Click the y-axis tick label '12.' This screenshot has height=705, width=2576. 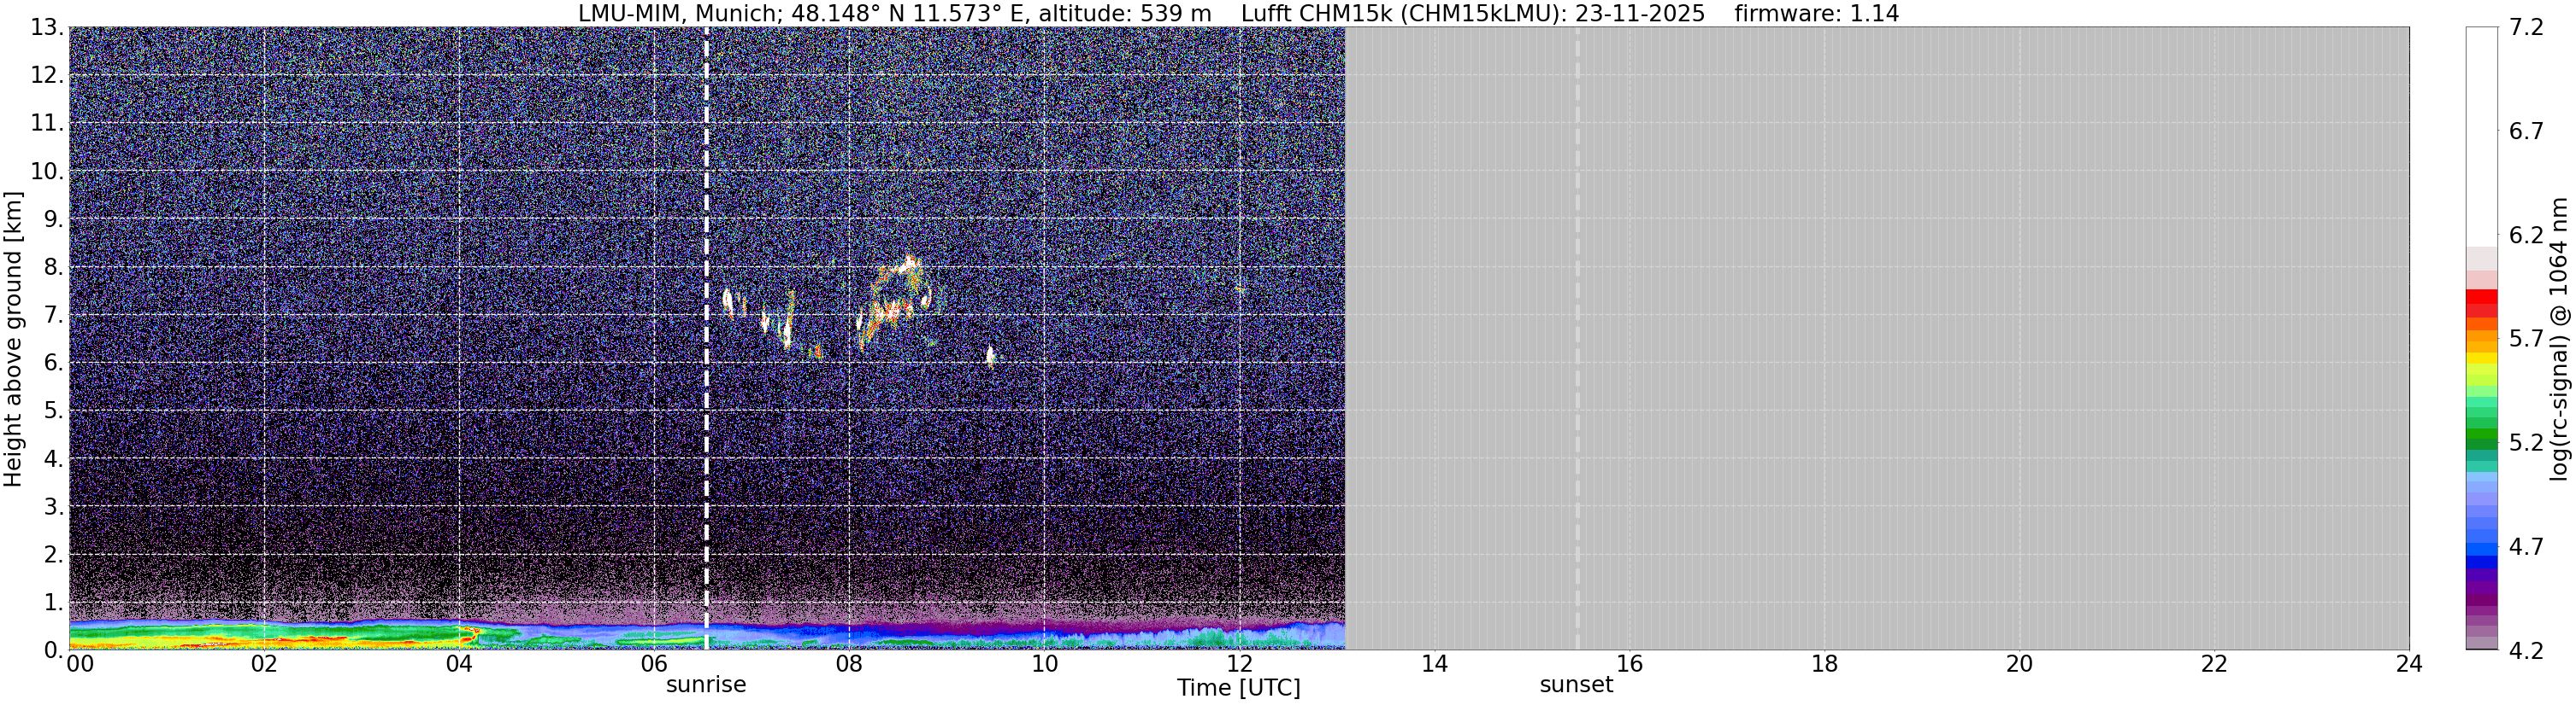[47, 76]
